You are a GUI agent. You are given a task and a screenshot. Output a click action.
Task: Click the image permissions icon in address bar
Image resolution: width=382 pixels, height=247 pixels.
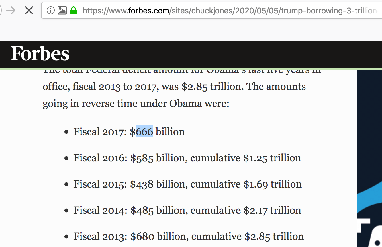[x=62, y=11]
